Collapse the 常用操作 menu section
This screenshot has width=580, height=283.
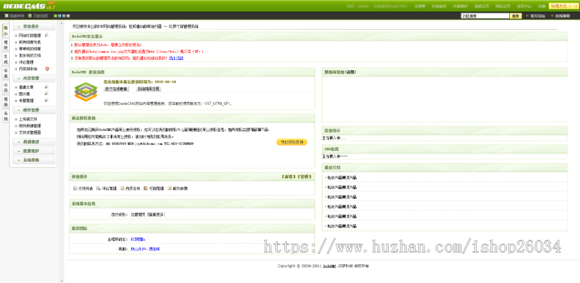(34, 26)
